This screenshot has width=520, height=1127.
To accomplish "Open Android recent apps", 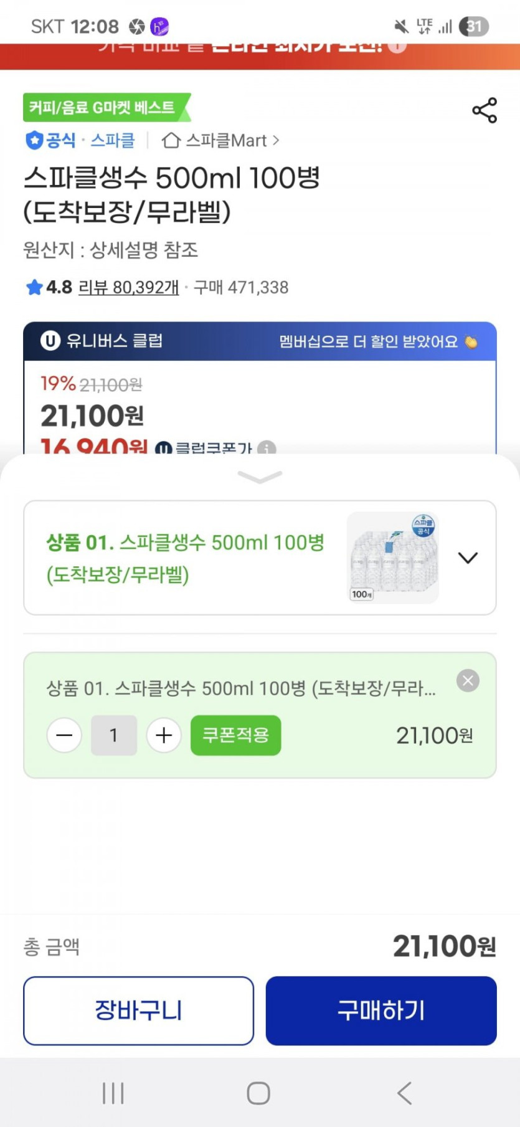I will (113, 1093).
